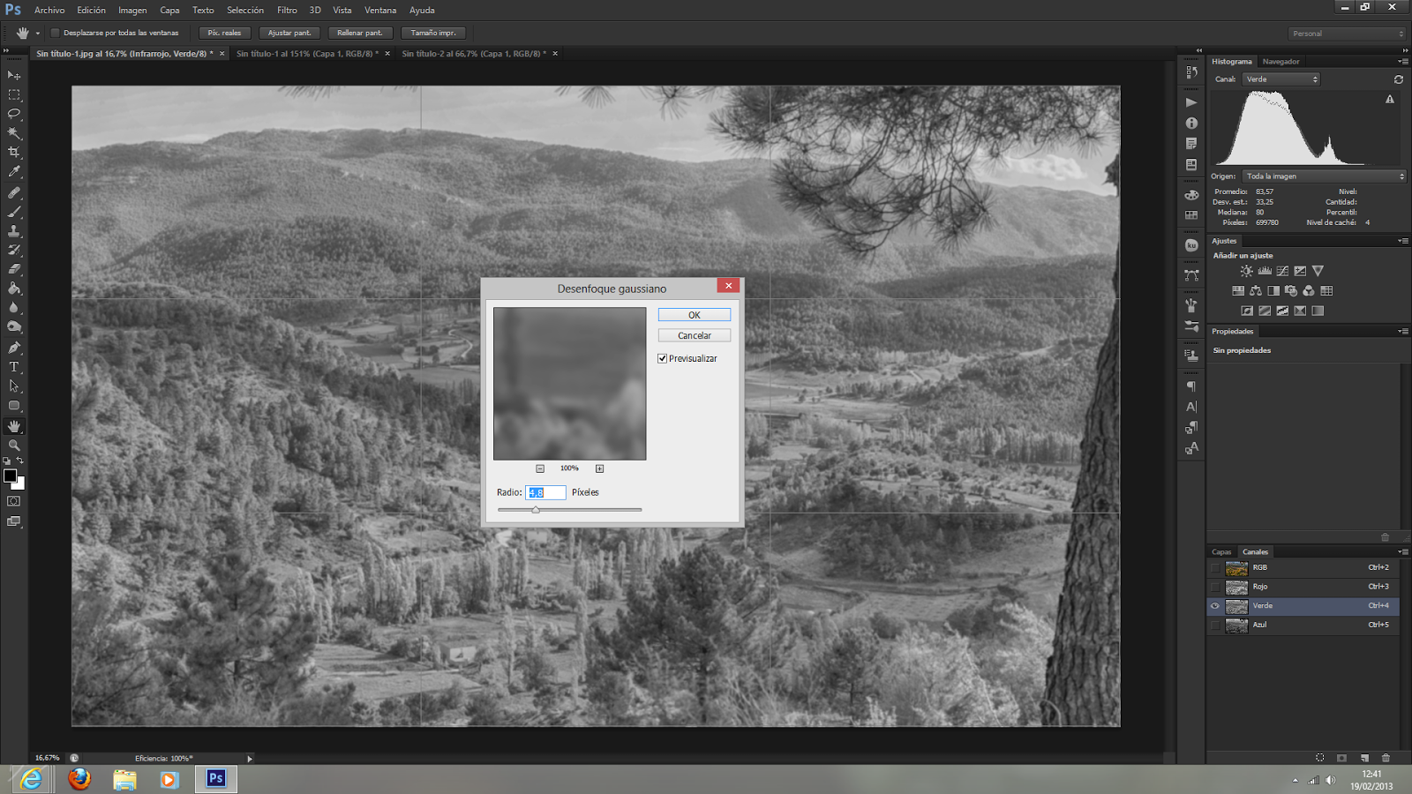Screen dimensions: 1412x794
Task: Select the Rectangular Marquee tool
Action: tap(14, 94)
